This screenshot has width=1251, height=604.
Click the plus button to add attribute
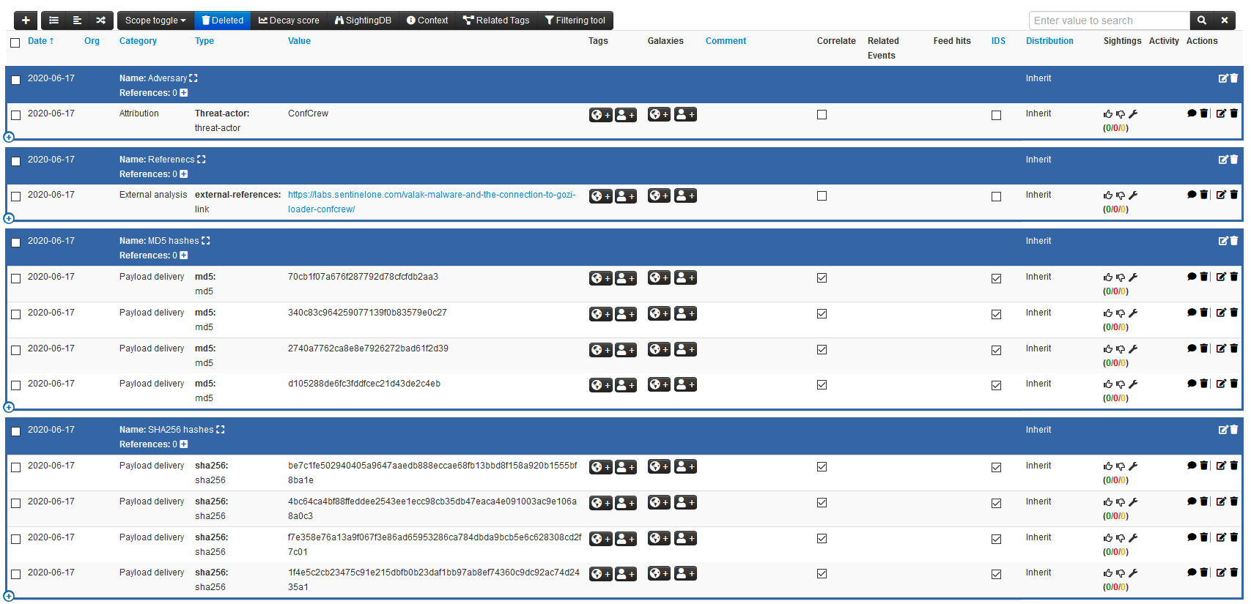click(26, 20)
